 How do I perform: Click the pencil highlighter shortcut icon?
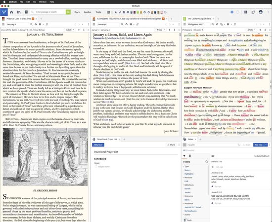tap(120, 12)
